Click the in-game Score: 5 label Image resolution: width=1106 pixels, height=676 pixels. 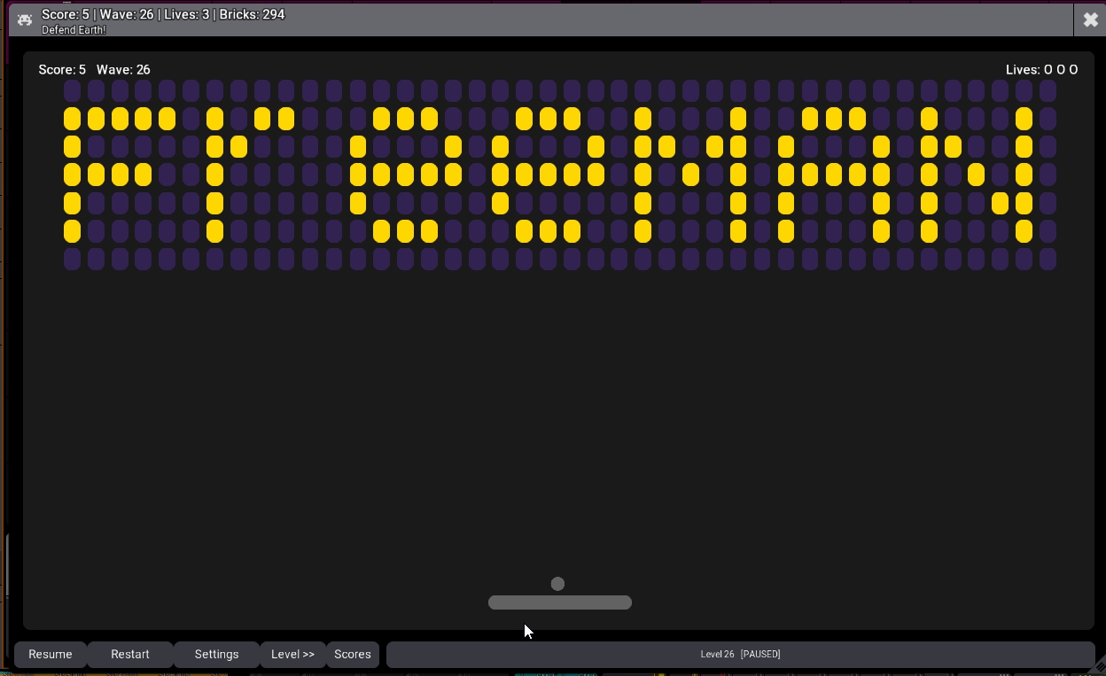tap(62, 69)
